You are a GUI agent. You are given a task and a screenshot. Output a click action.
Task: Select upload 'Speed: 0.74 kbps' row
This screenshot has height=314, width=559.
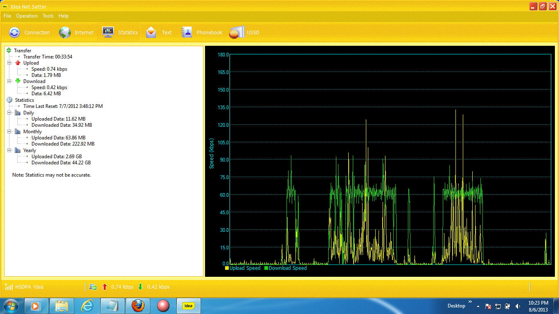[49, 69]
